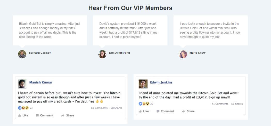Image resolution: width=271 pixels, height=126 pixels.
Task: Click Bernard Carlson's avatar photo
Action: 22,54
